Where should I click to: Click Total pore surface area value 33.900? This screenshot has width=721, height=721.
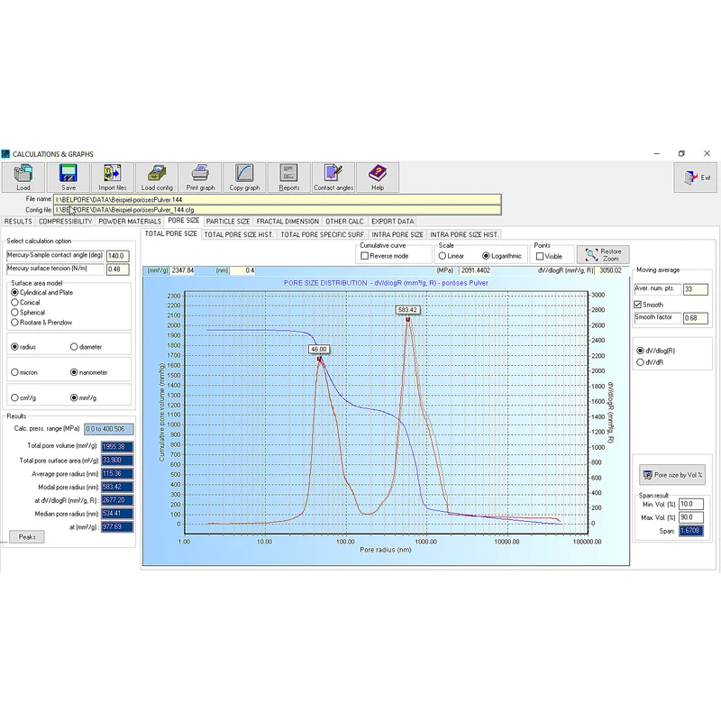[117, 461]
